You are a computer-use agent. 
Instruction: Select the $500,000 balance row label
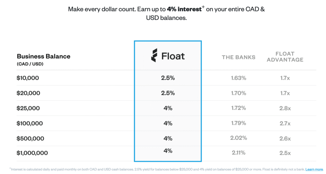[x=30, y=139]
